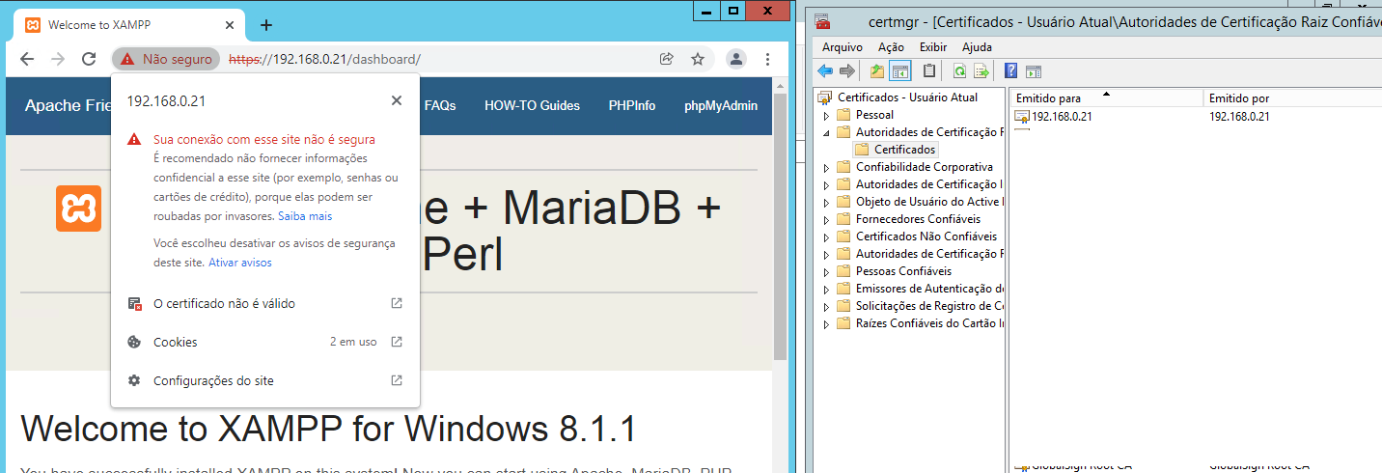Select Certificados - Usuário Atual root node
1382x473 pixels.
(907, 97)
